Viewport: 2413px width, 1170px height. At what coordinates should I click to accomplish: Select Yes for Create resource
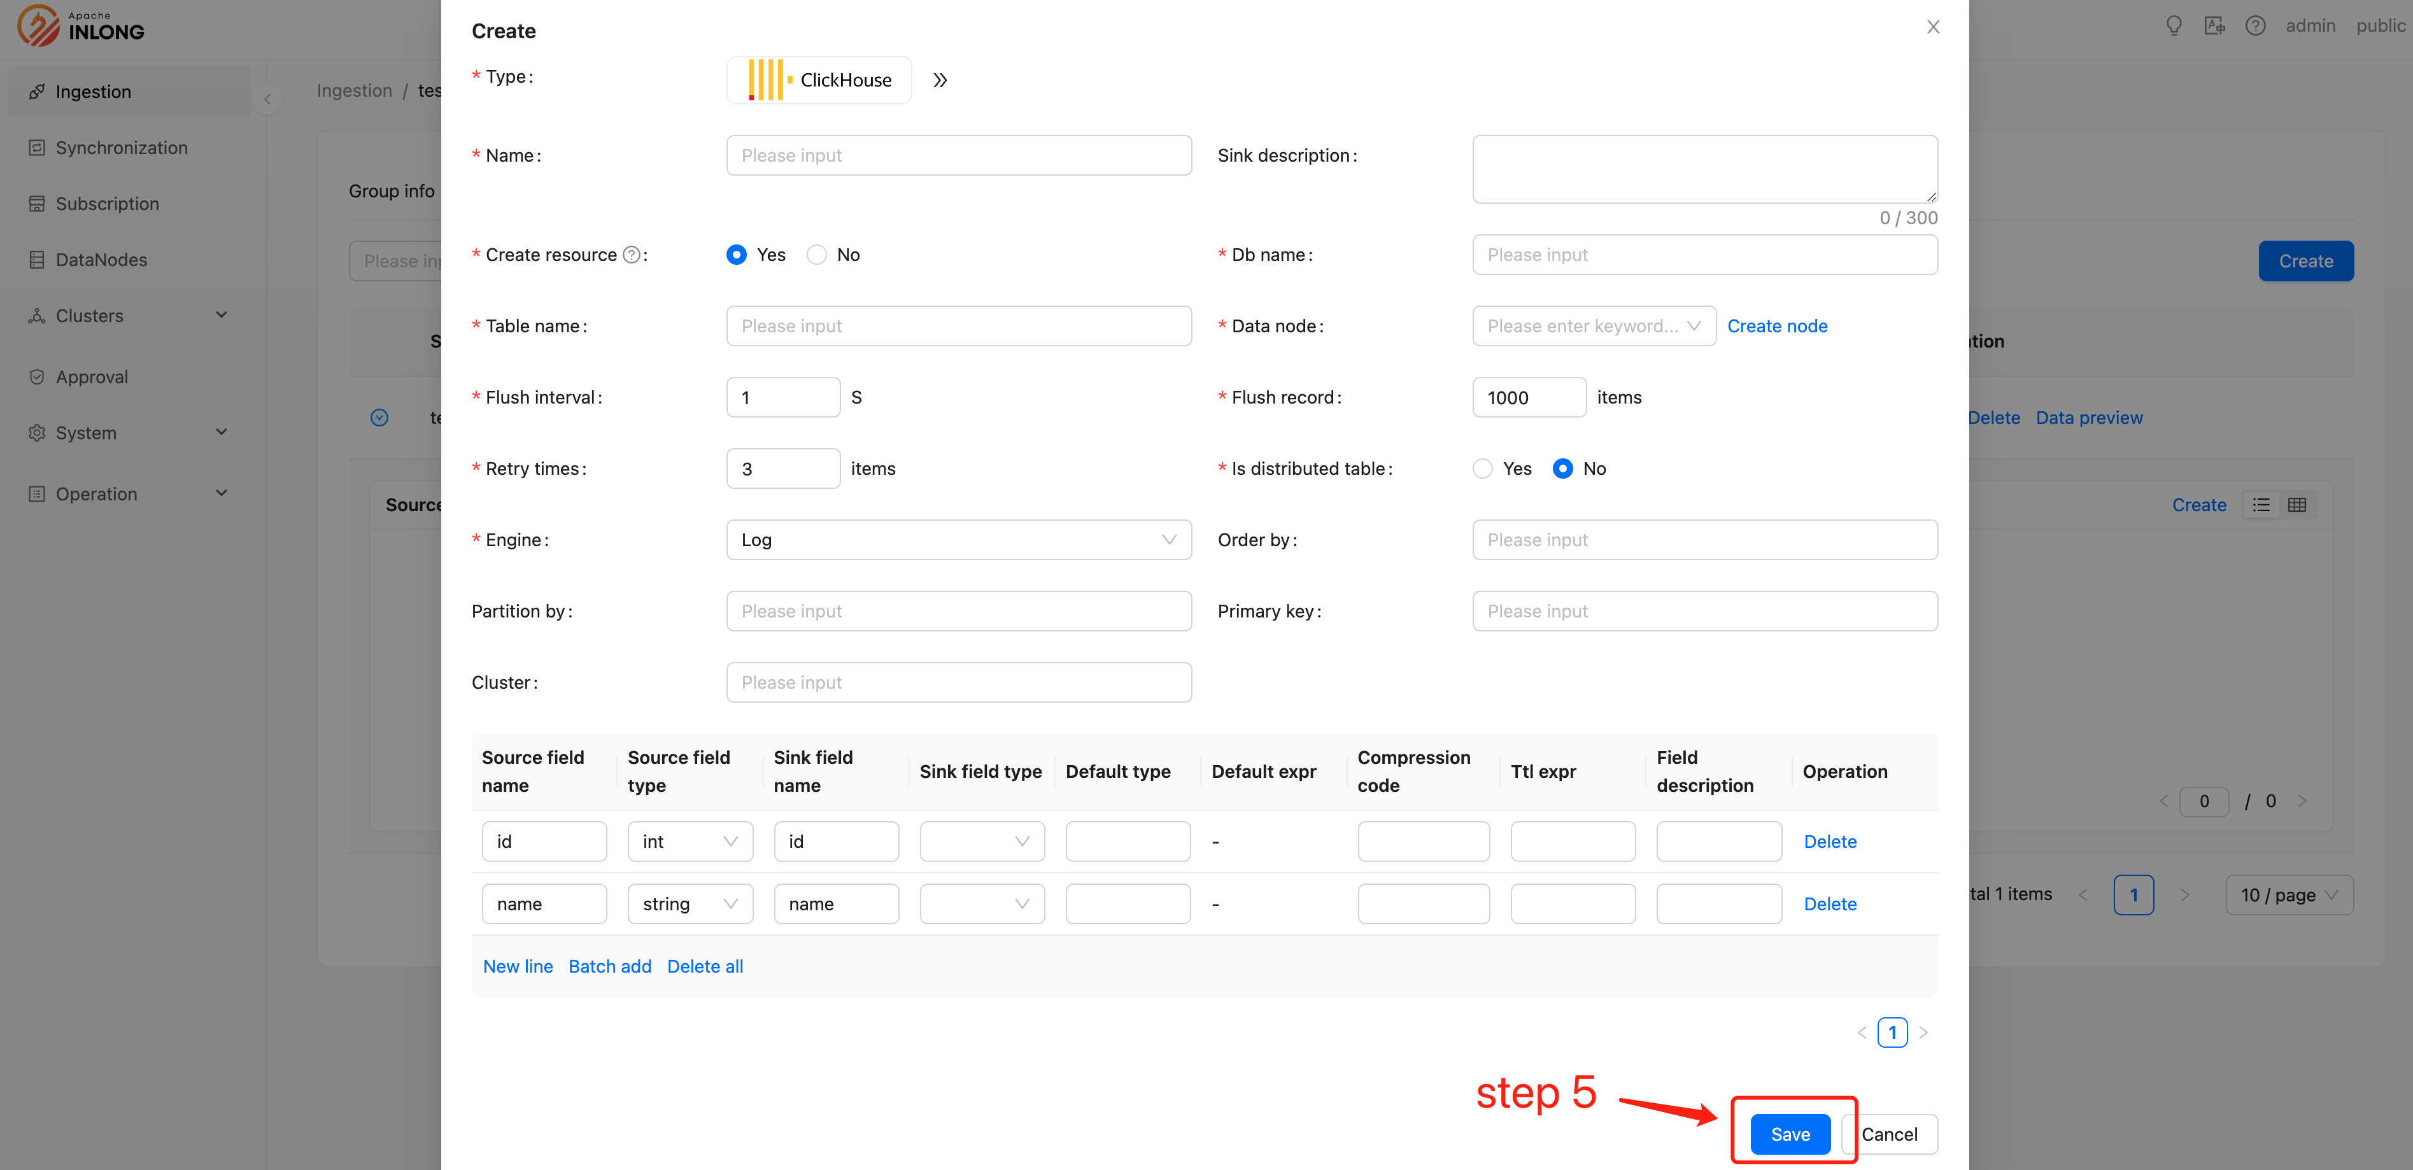point(736,254)
